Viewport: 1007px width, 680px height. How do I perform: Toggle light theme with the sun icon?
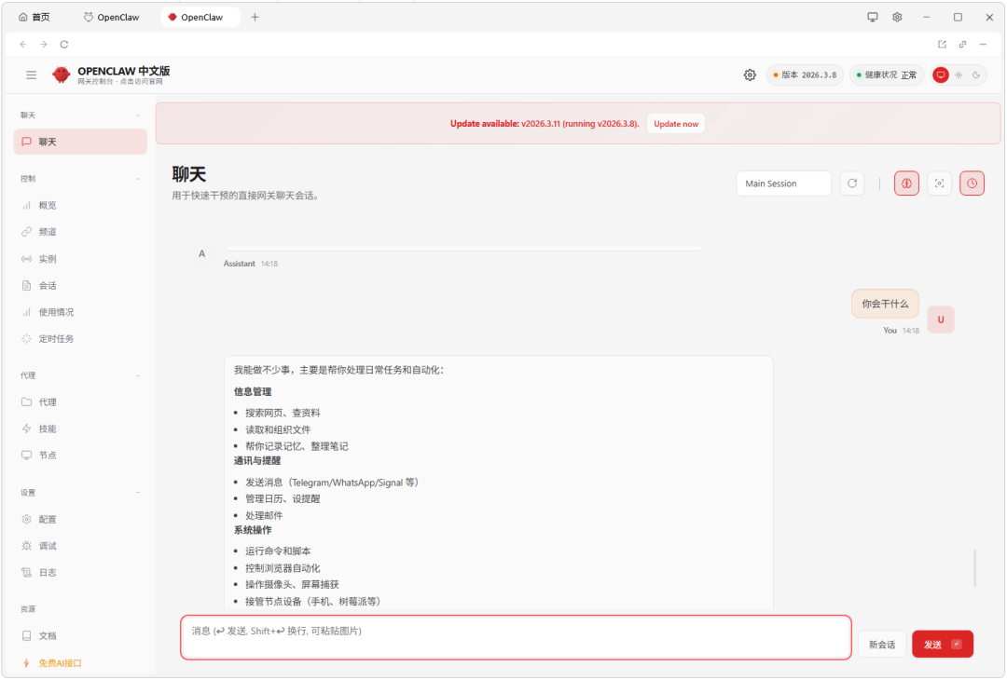point(959,75)
